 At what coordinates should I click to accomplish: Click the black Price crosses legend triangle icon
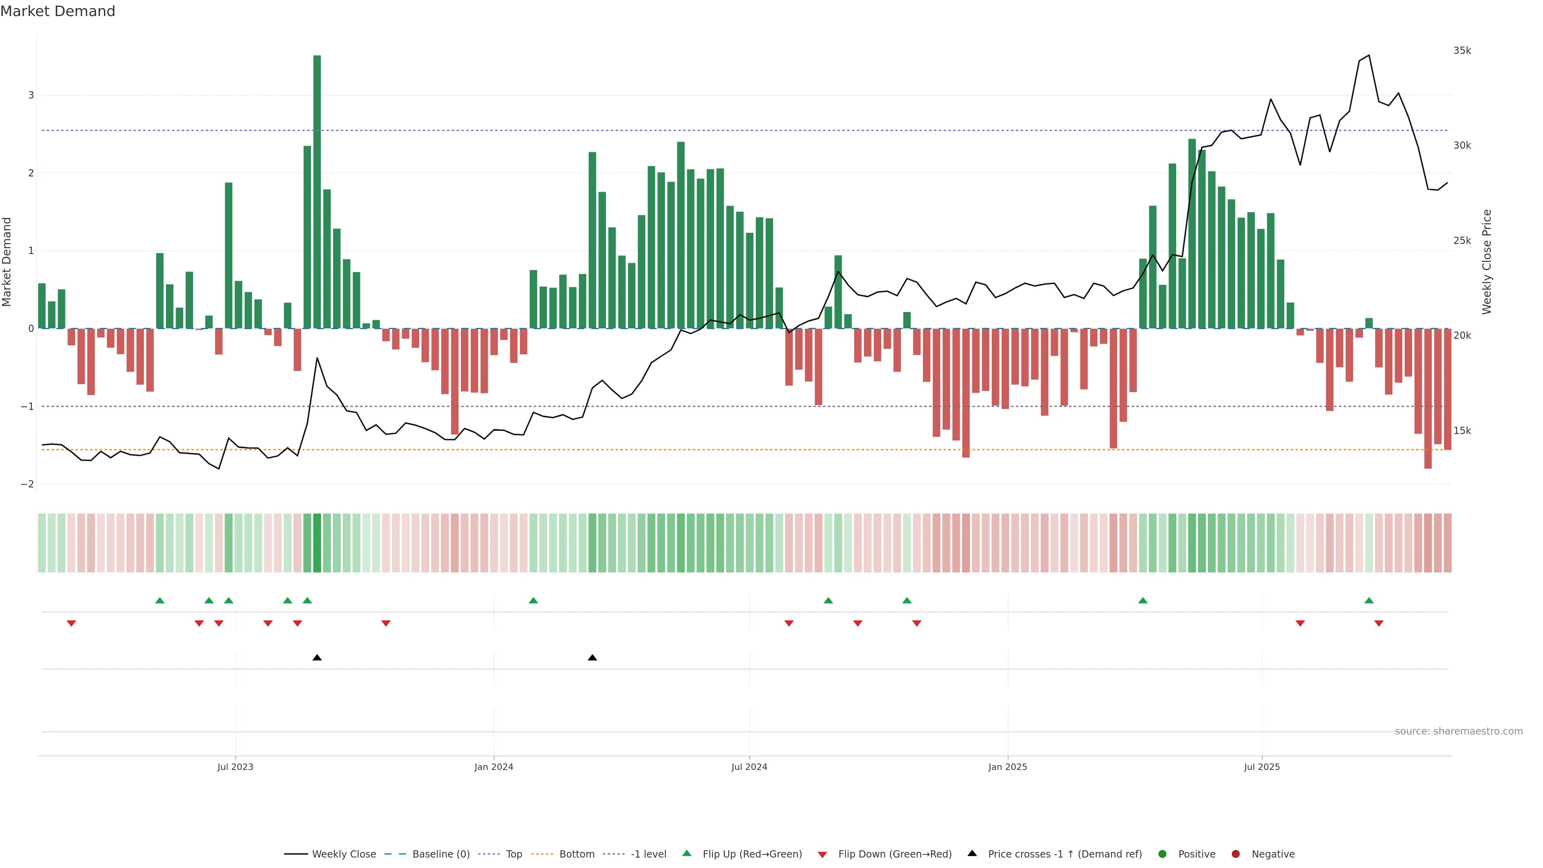972,853
